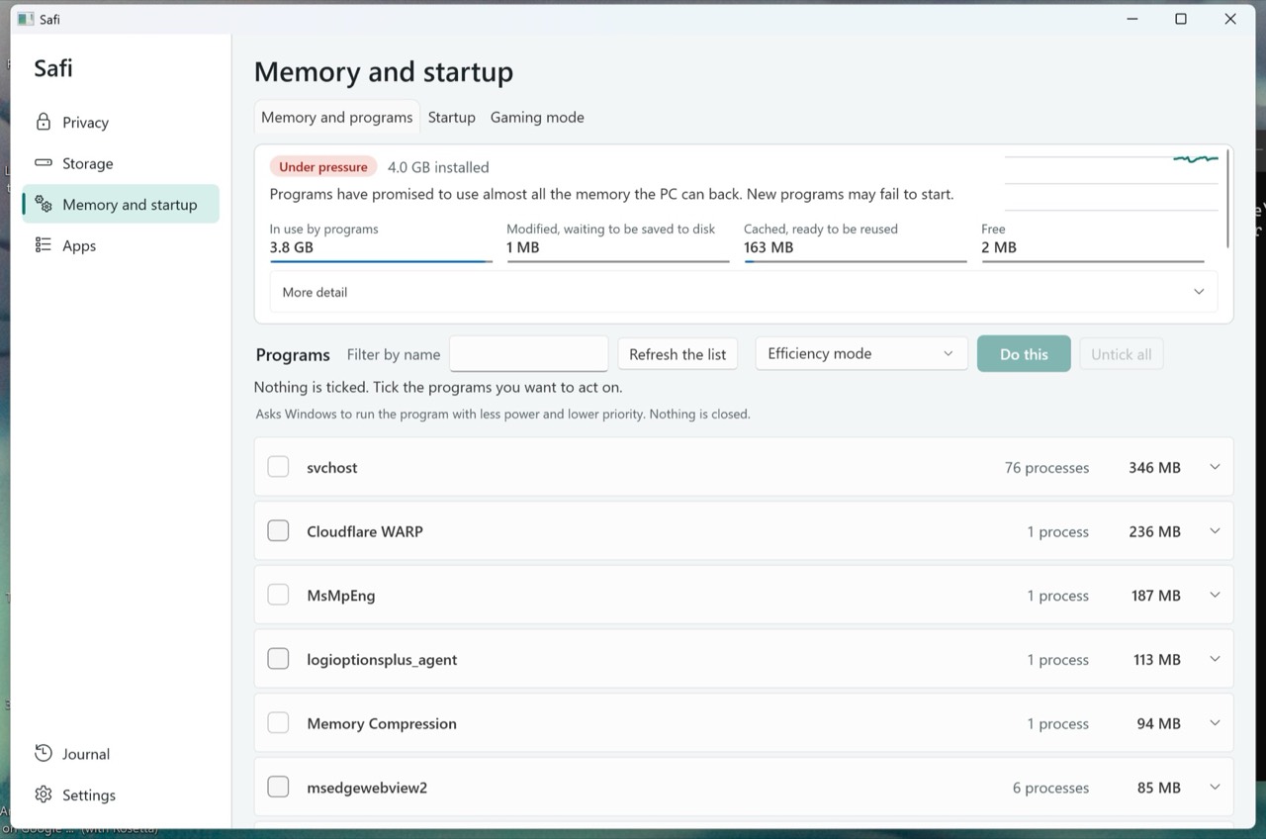This screenshot has height=839, width=1266.
Task: Expand the msedgewebview2 row chevron
Action: click(1215, 787)
